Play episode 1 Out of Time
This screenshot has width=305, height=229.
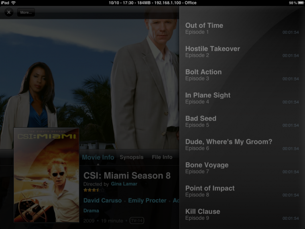click(242, 29)
